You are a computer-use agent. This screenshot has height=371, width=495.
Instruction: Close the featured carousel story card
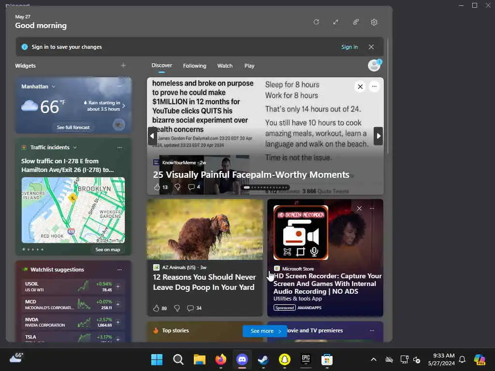pos(360,86)
